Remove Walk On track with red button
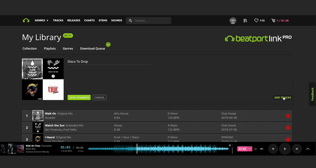Screen dimensions: 316x168 [288, 116]
